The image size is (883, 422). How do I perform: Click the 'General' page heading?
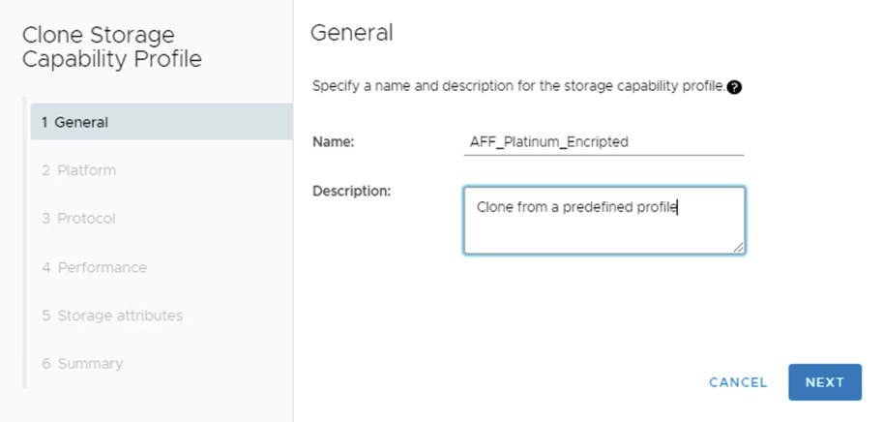(x=351, y=33)
